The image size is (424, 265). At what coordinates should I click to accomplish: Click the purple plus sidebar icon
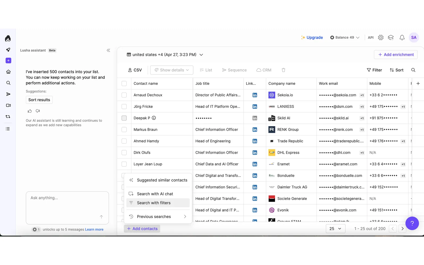(x=8, y=60)
